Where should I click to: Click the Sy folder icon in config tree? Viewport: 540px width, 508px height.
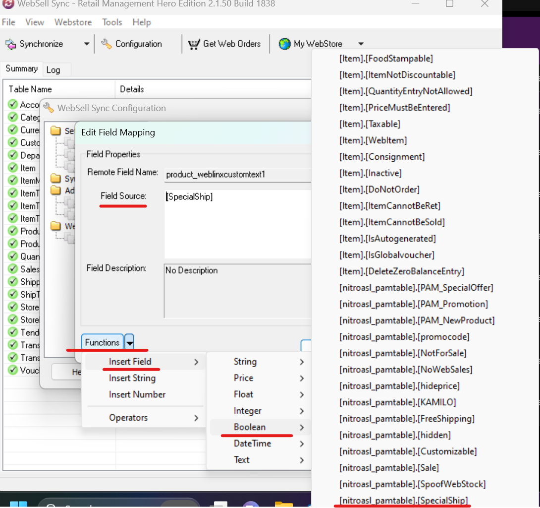55,178
